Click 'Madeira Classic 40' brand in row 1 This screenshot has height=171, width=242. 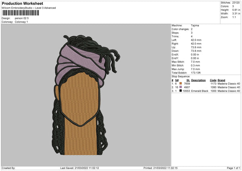coord(229,83)
